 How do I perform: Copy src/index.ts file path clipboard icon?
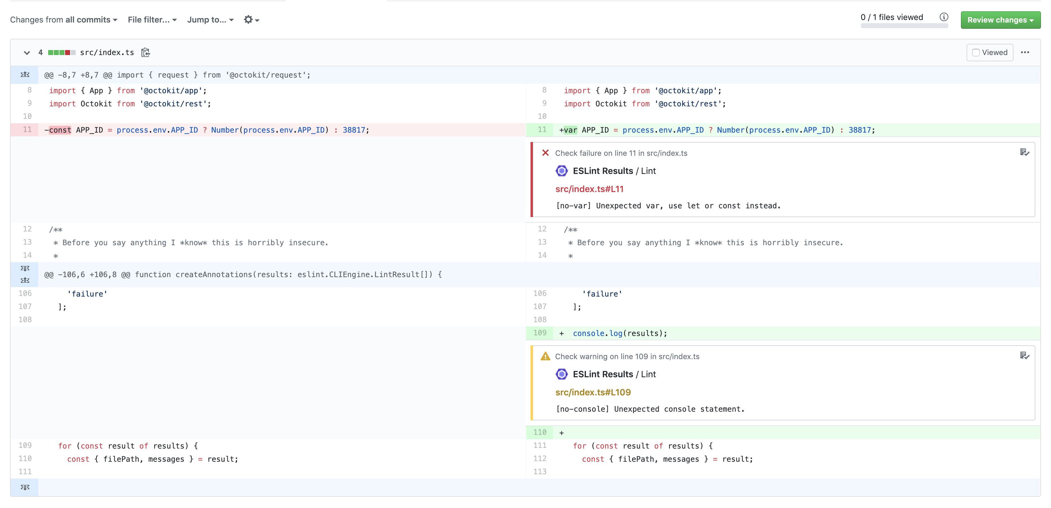(145, 52)
